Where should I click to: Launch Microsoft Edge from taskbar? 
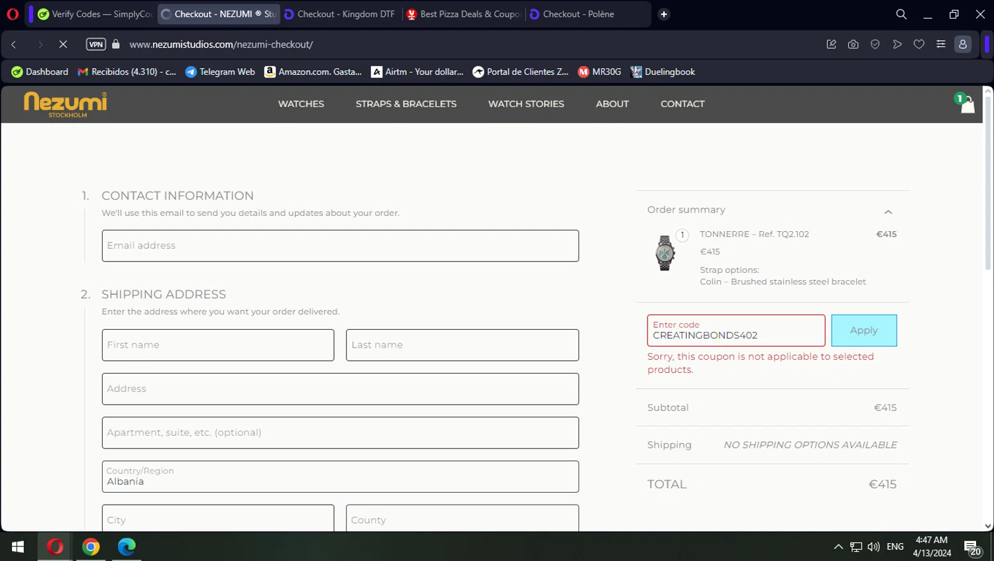[127, 546]
